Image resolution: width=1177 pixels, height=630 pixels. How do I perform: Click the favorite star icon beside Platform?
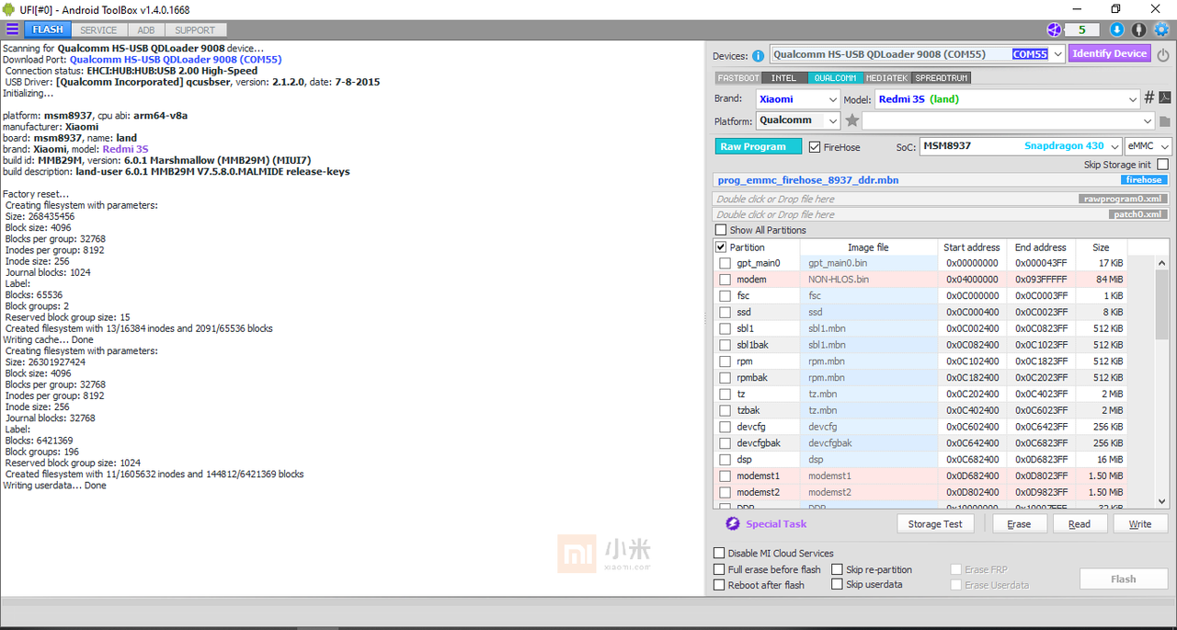(x=852, y=120)
